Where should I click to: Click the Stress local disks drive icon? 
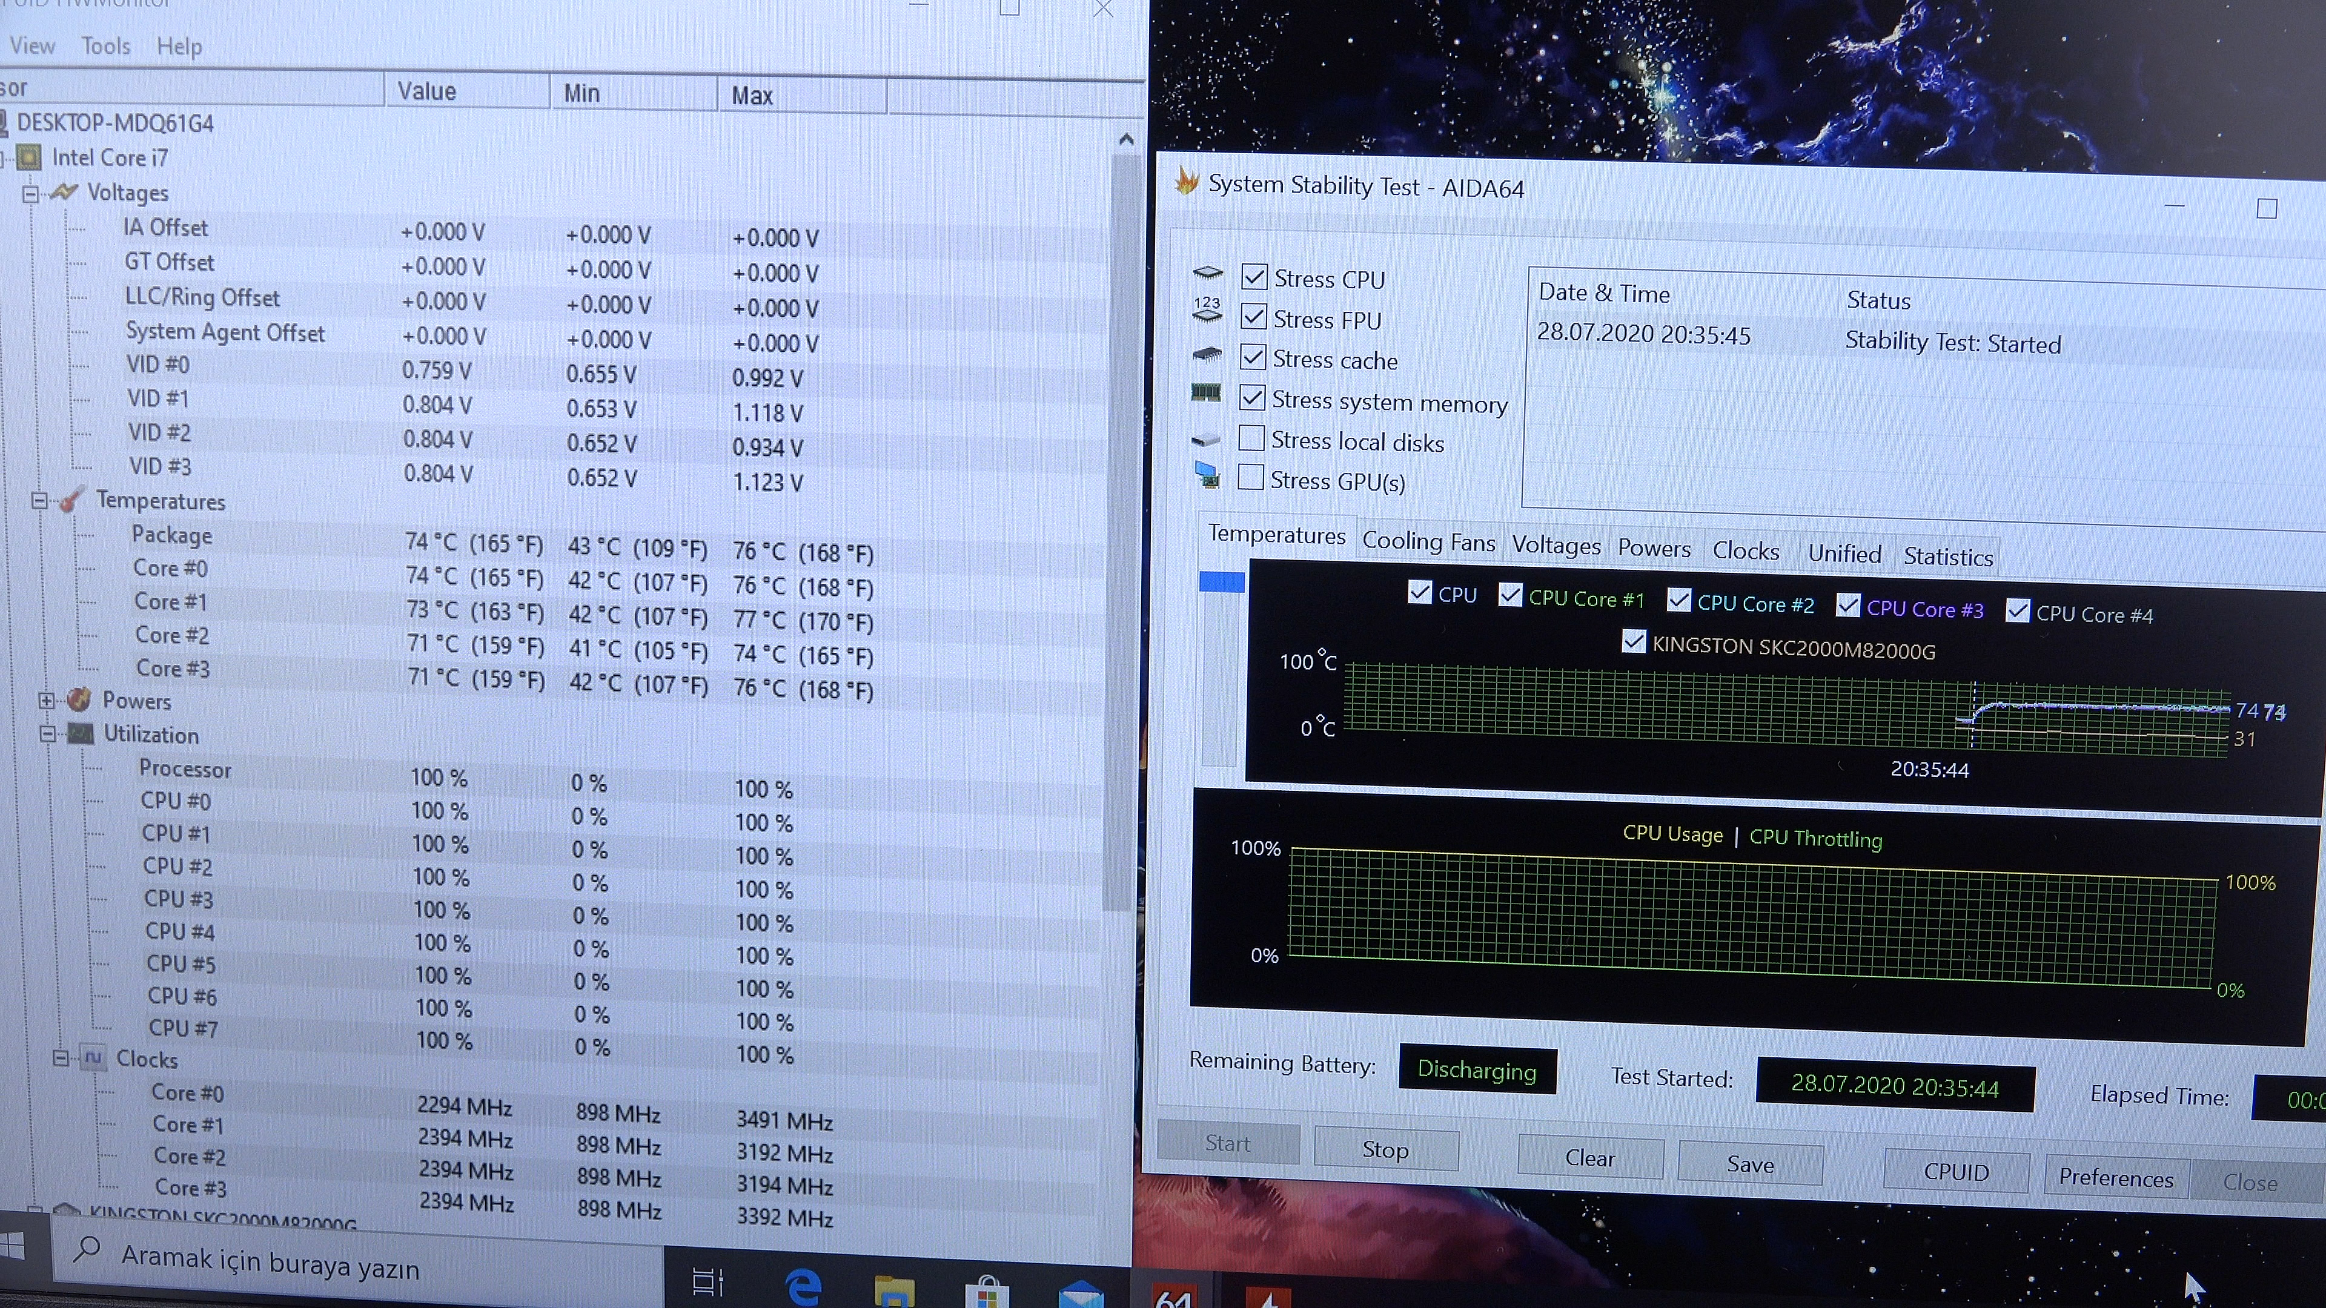tap(1205, 440)
